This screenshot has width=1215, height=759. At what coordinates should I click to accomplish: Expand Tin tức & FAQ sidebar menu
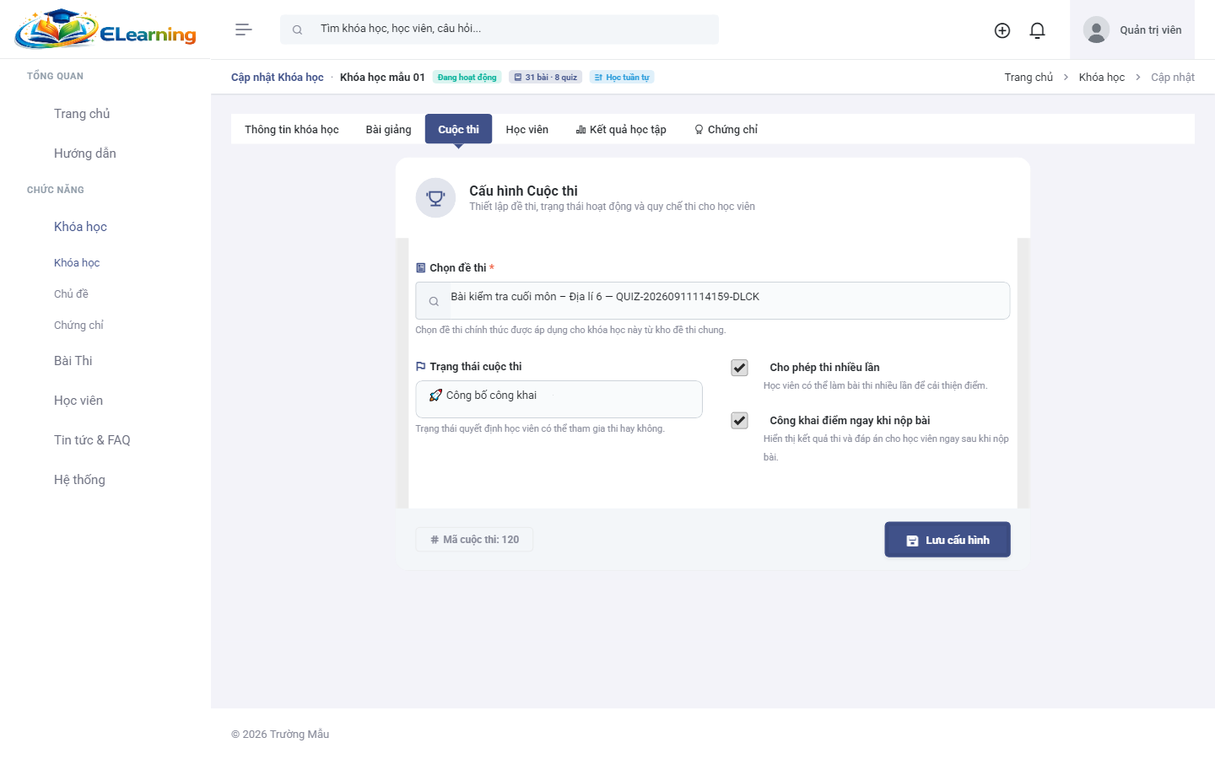92,440
